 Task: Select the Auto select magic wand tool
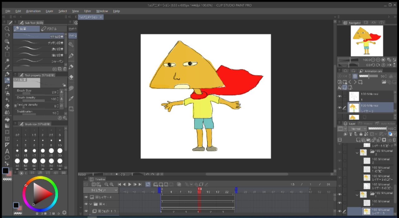pyautogui.click(x=7, y=61)
